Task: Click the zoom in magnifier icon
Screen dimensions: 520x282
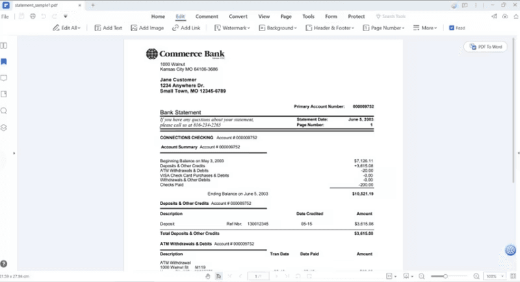Action: point(476,276)
